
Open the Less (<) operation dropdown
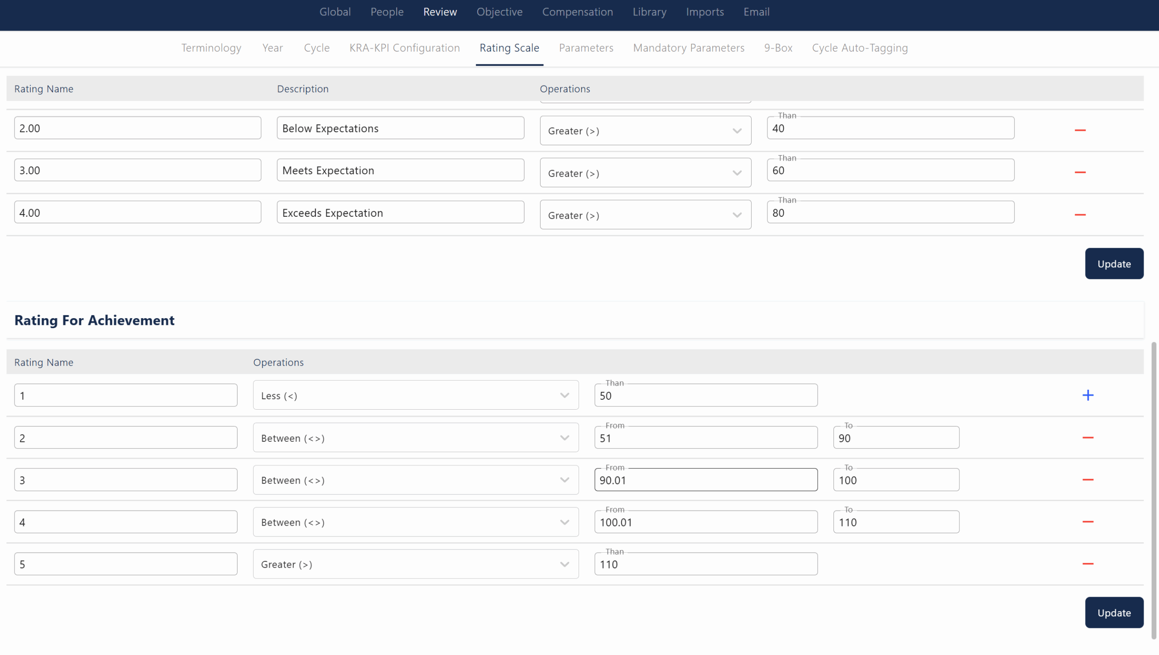tap(416, 395)
